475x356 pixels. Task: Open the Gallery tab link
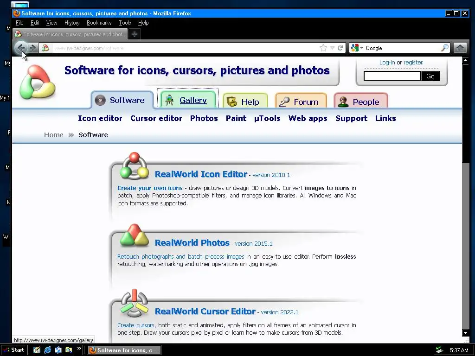(193, 100)
